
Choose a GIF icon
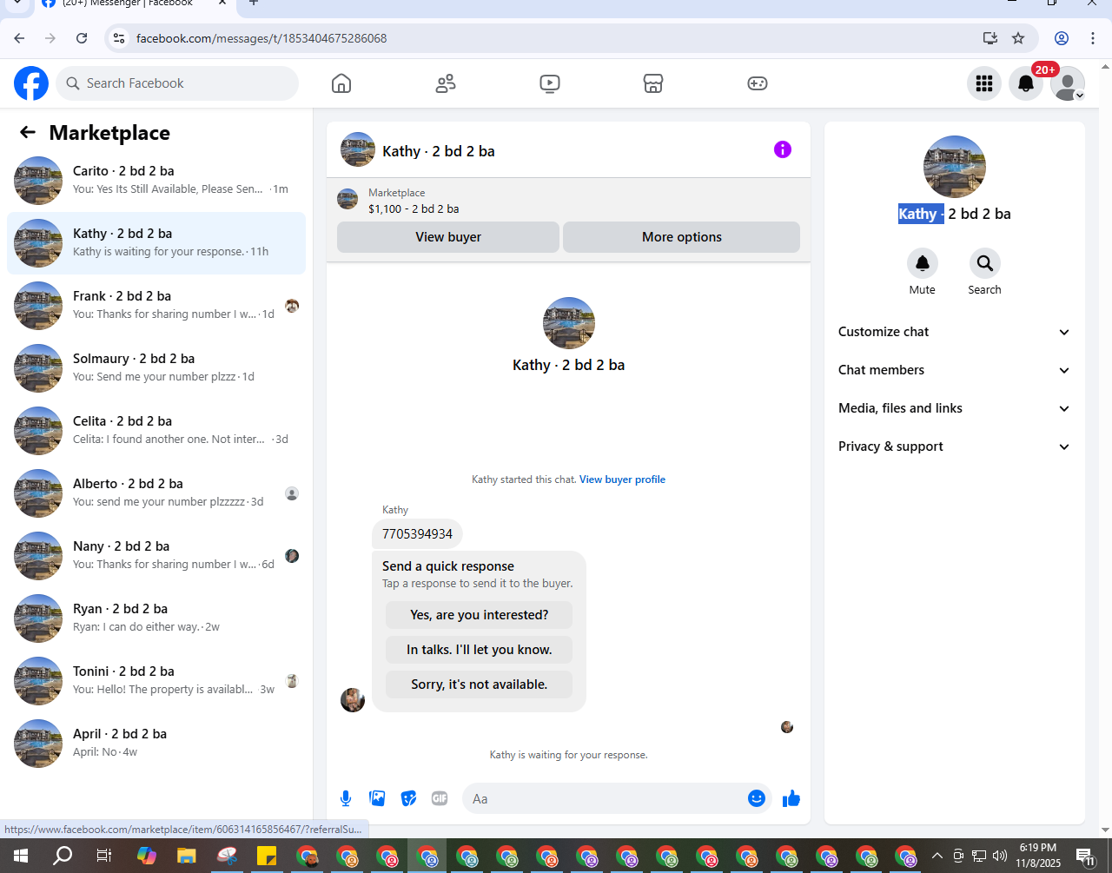tap(440, 798)
